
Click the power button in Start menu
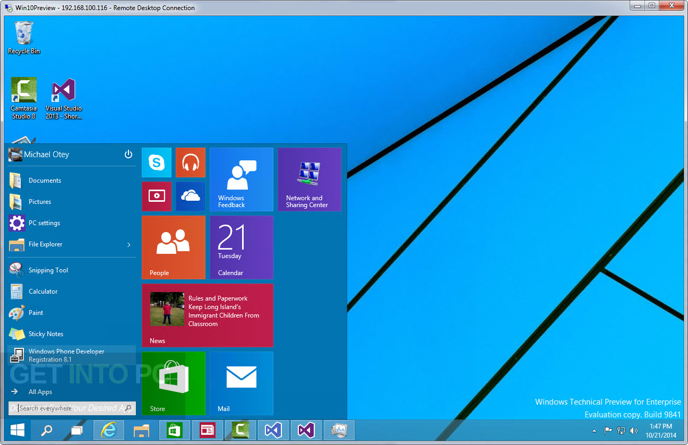(x=128, y=155)
